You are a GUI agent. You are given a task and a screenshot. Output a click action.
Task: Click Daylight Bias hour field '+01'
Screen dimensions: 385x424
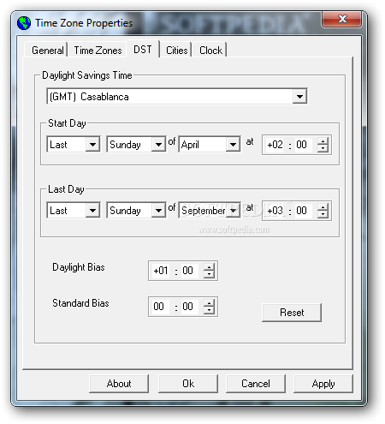(x=161, y=271)
